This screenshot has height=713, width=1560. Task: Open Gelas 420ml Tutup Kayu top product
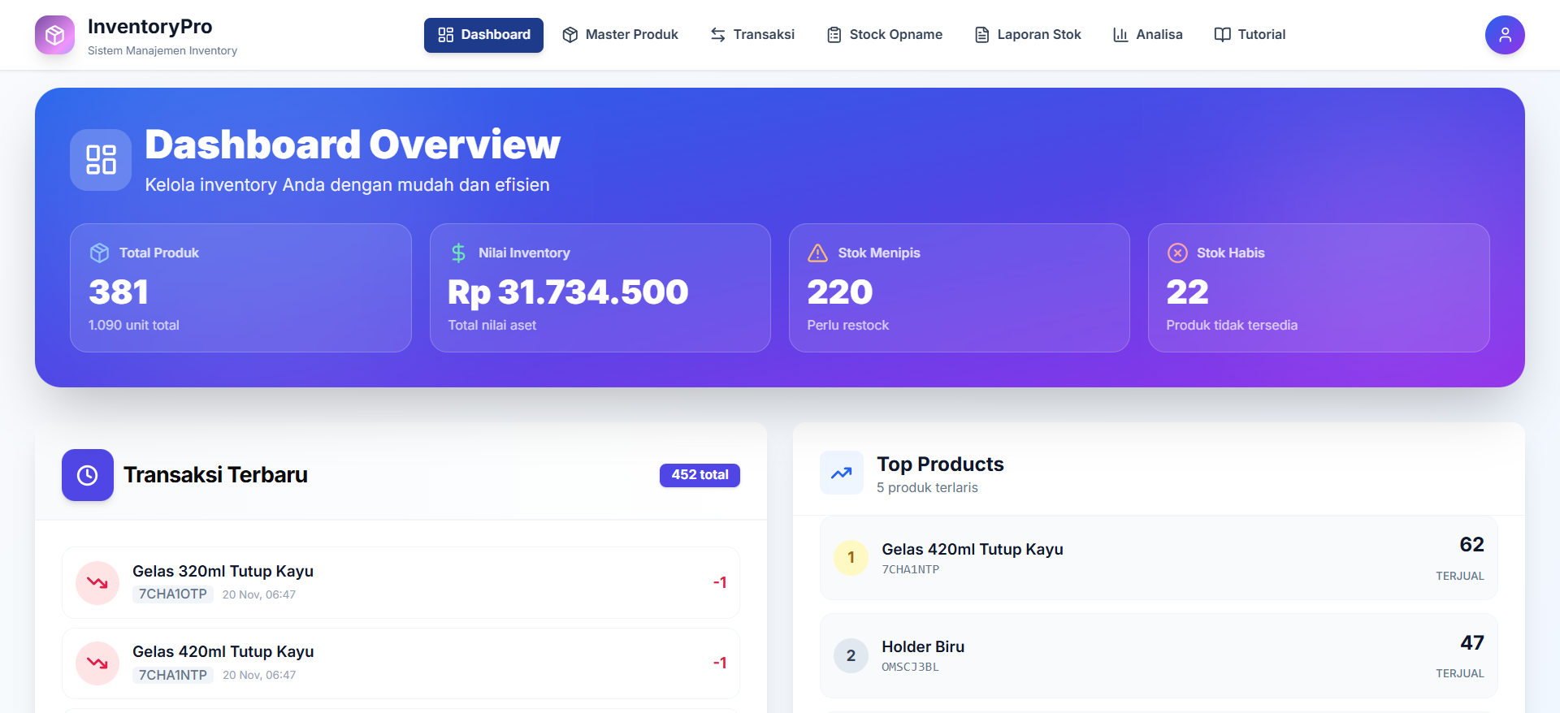1159,558
